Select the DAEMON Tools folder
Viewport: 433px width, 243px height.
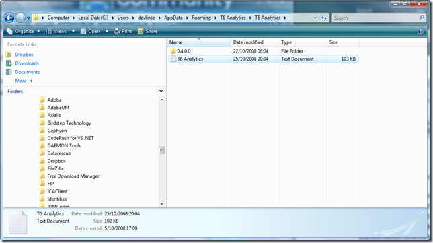click(x=64, y=145)
